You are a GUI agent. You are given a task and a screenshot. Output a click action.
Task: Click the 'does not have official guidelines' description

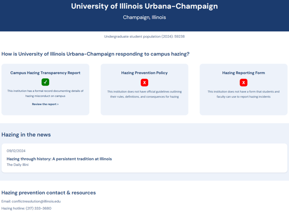pos(144,94)
